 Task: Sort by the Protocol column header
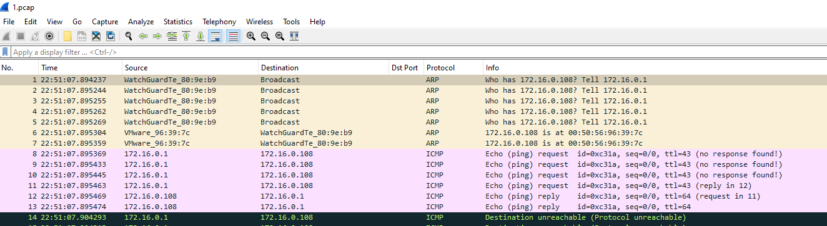[x=453, y=68]
